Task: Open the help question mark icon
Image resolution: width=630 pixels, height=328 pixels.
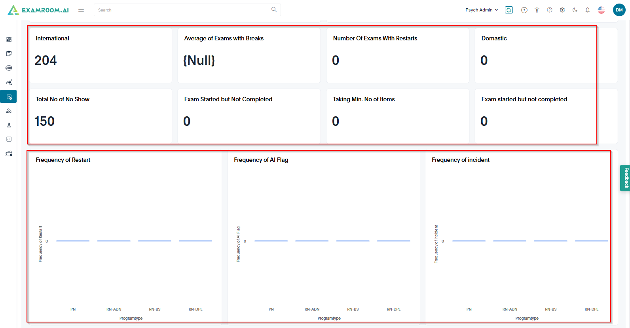Action: (x=550, y=10)
